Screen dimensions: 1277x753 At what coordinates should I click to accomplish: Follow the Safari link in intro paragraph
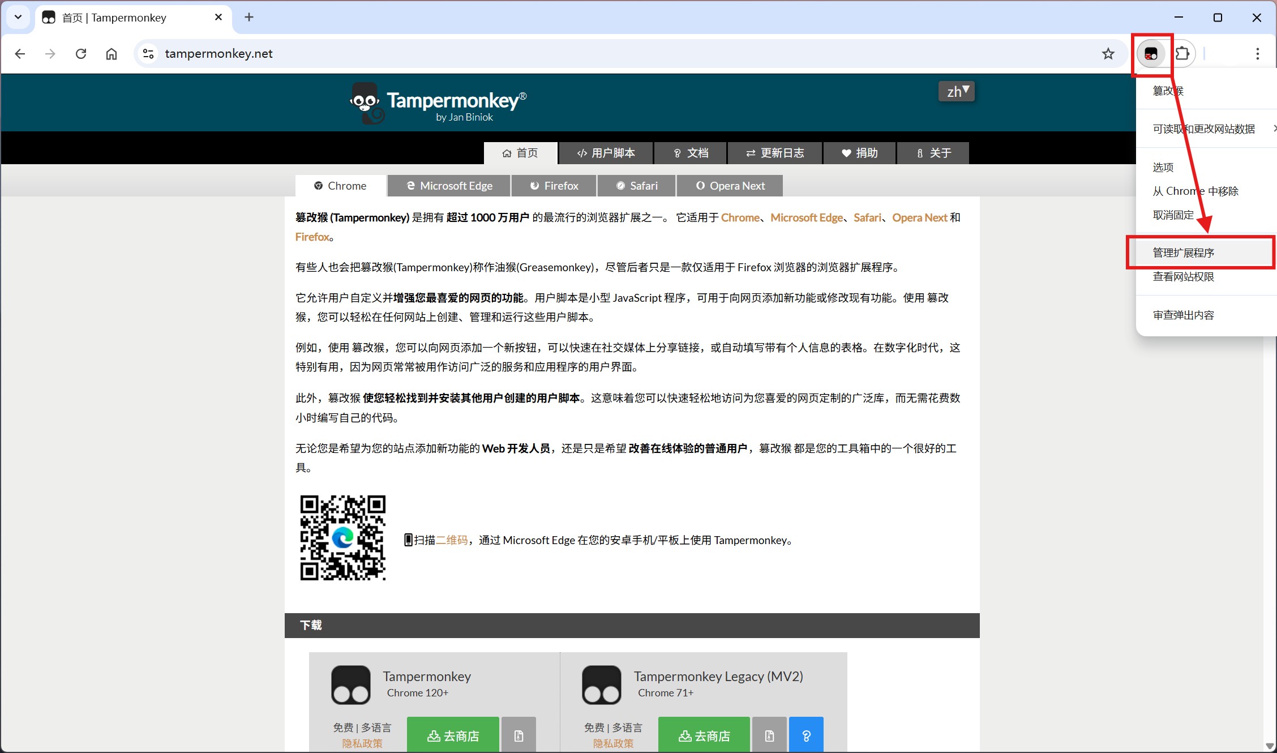pos(868,218)
